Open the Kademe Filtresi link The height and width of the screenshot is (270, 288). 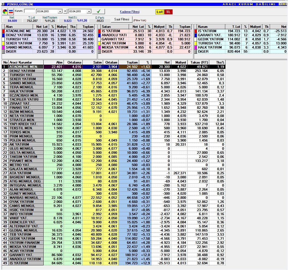point(130,12)
